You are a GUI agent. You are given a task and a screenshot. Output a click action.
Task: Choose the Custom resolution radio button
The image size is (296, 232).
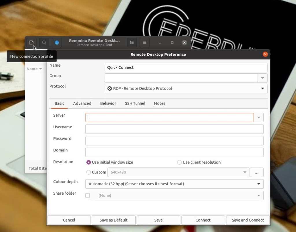coord(89,172)
